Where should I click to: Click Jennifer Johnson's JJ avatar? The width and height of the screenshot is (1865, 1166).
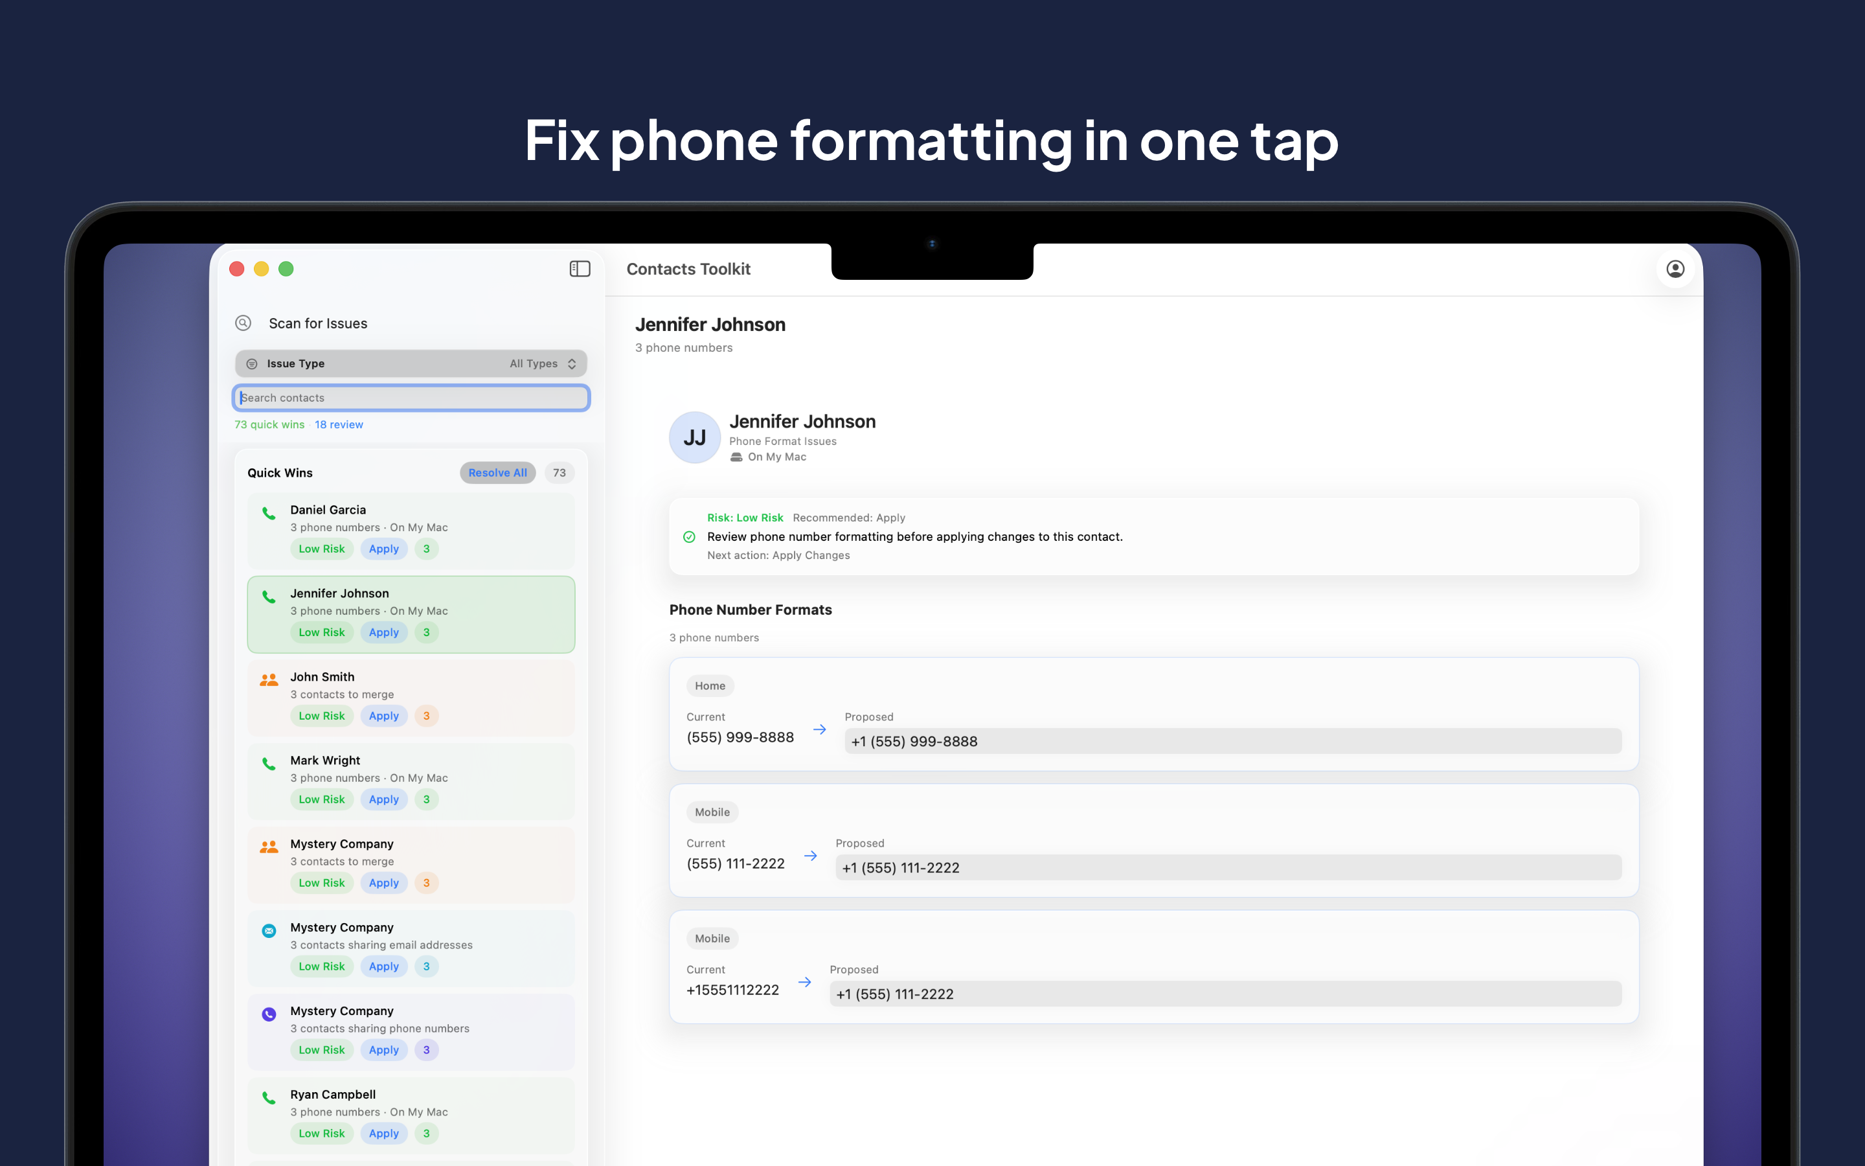click(694, 437)
